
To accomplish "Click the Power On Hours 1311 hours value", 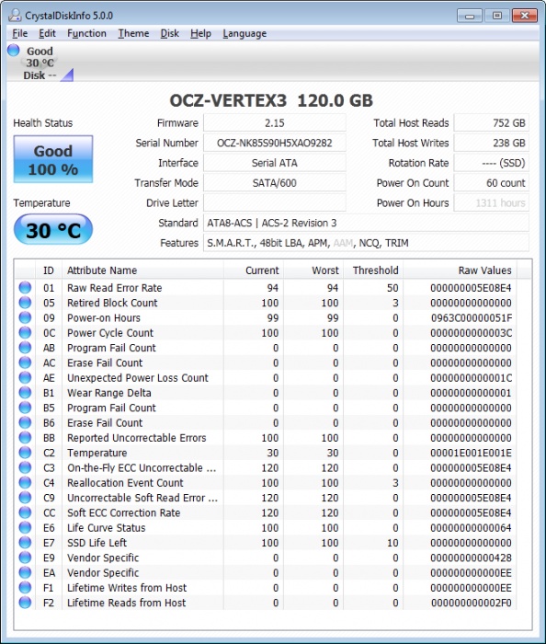I will coord(491,203).
